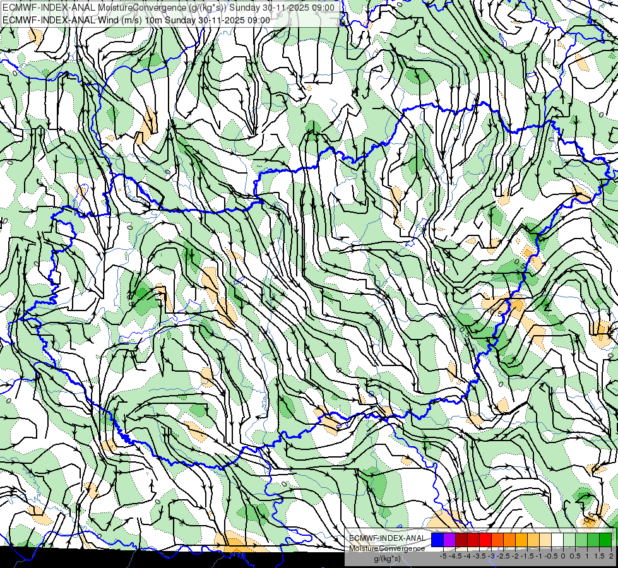Click the -4.5 tick label on legend
The width and height of the screenshot is (618, 568).
click(x=455, y=556)
